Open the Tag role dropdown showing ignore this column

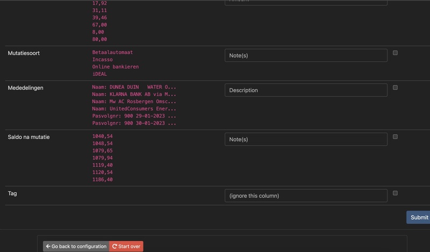pyautogui.click(x=306, y=196)
